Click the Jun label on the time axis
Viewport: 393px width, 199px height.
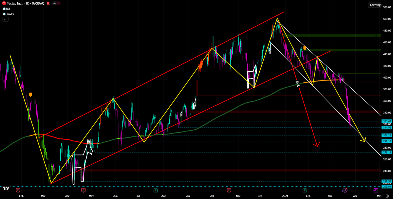coord(115,195)
